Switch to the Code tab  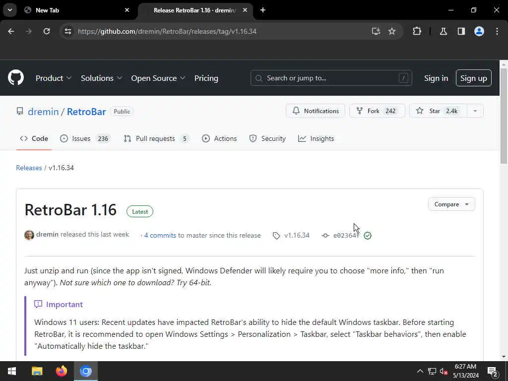(34, 139)
